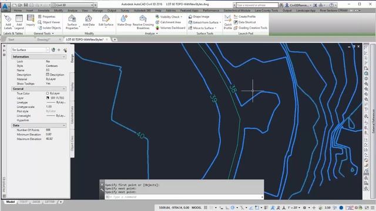The image size is (376, 211).
Task: Toggle object snap in status bar
Action: [x=257, y=207]
